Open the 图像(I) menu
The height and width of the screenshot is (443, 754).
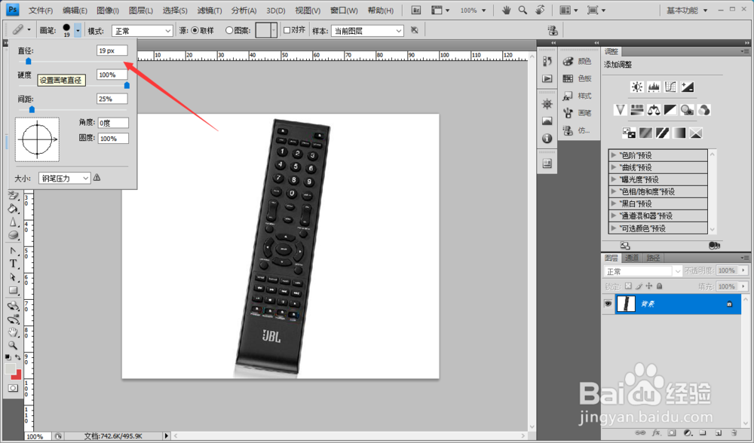108,10
